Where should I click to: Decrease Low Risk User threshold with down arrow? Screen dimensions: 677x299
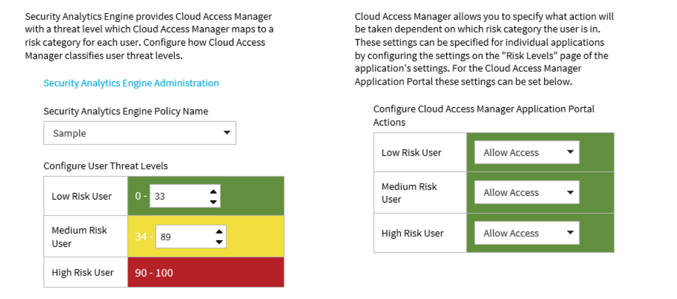click(213, 202)
